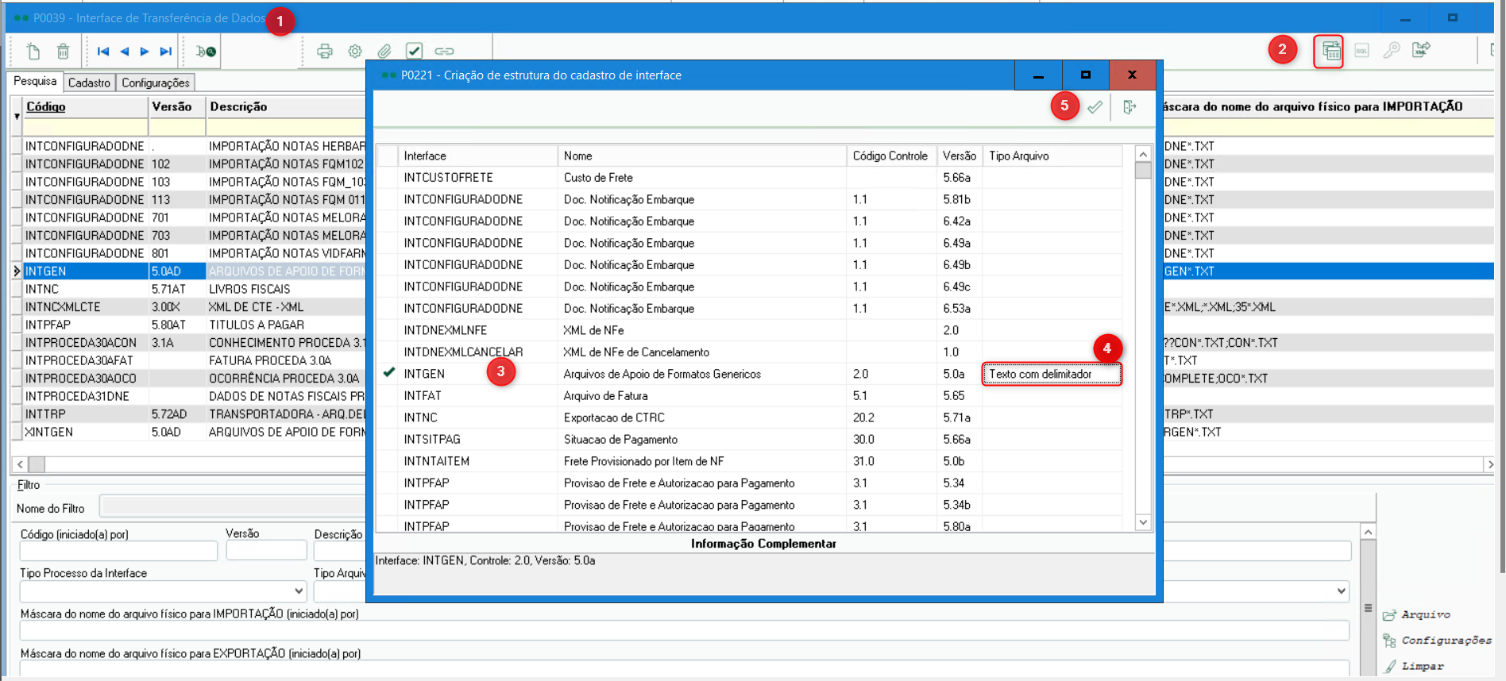The height and width of the screenshot is (681, 1506).
Task: Open the gear settings icon
Action: 355,52
